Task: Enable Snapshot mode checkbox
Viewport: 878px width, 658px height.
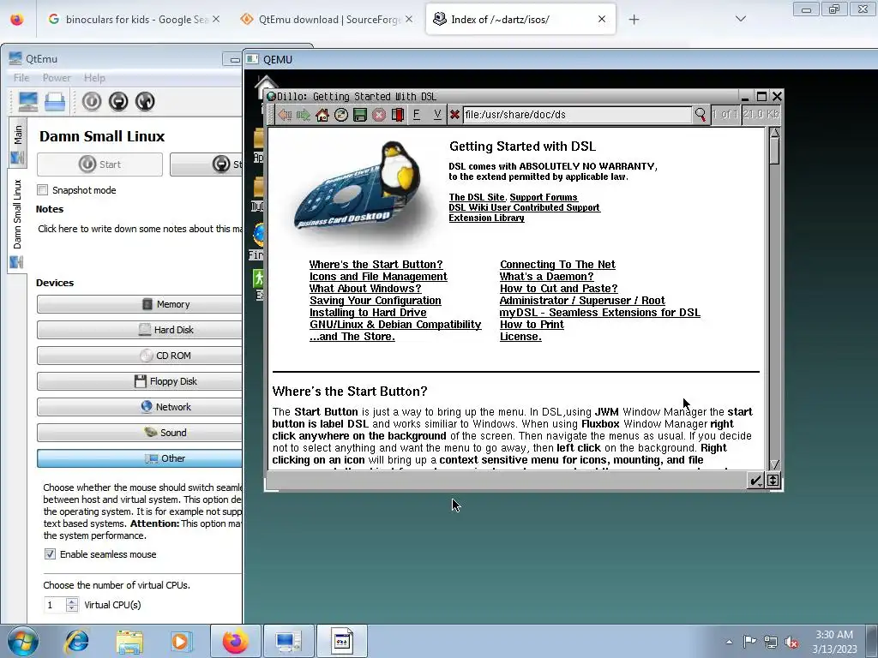Action: pos(43,189)
